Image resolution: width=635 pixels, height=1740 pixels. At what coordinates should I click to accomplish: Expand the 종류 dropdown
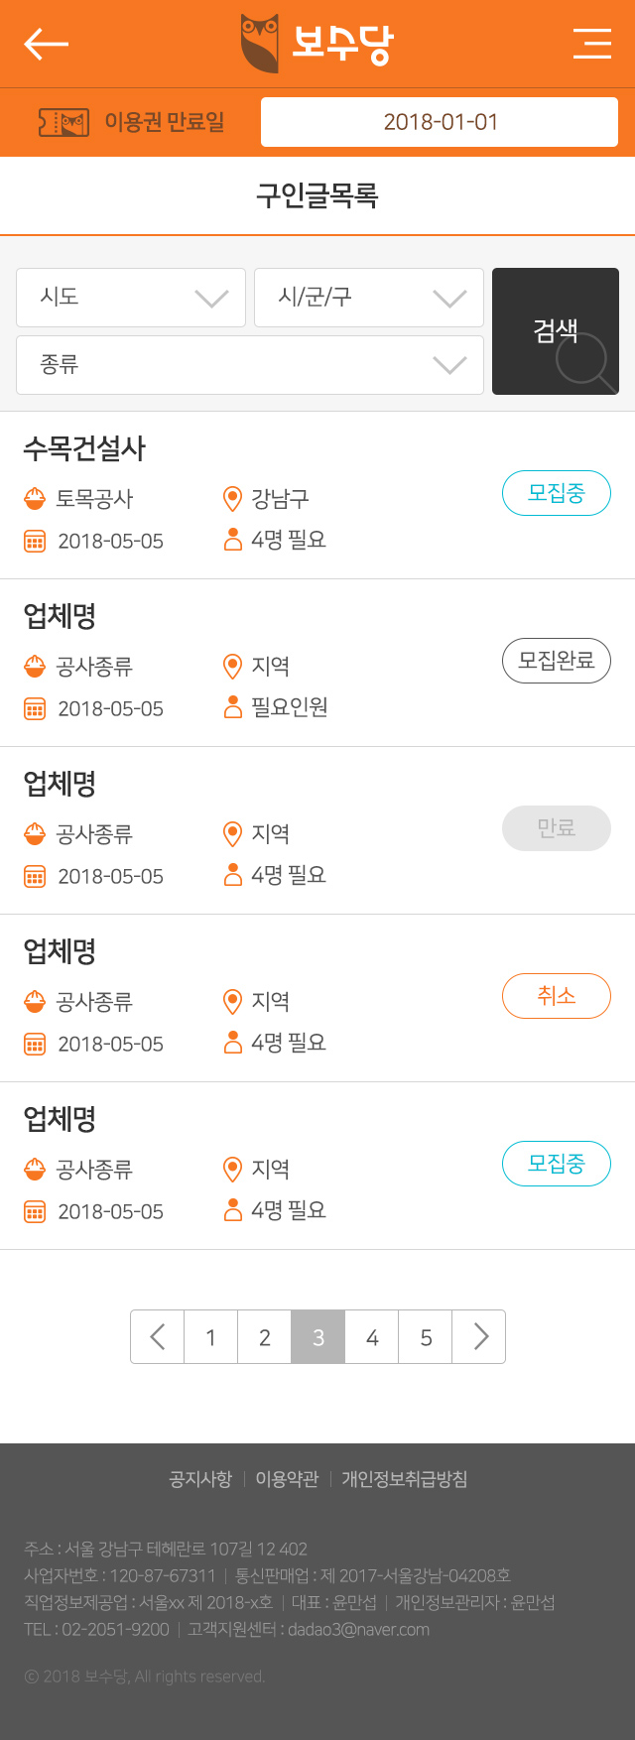click(x=250, y=365)
